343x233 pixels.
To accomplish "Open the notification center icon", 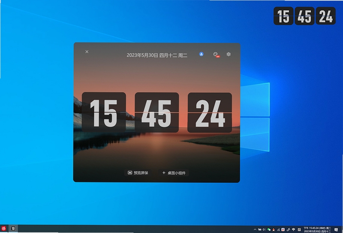I will tap(336, 230).
